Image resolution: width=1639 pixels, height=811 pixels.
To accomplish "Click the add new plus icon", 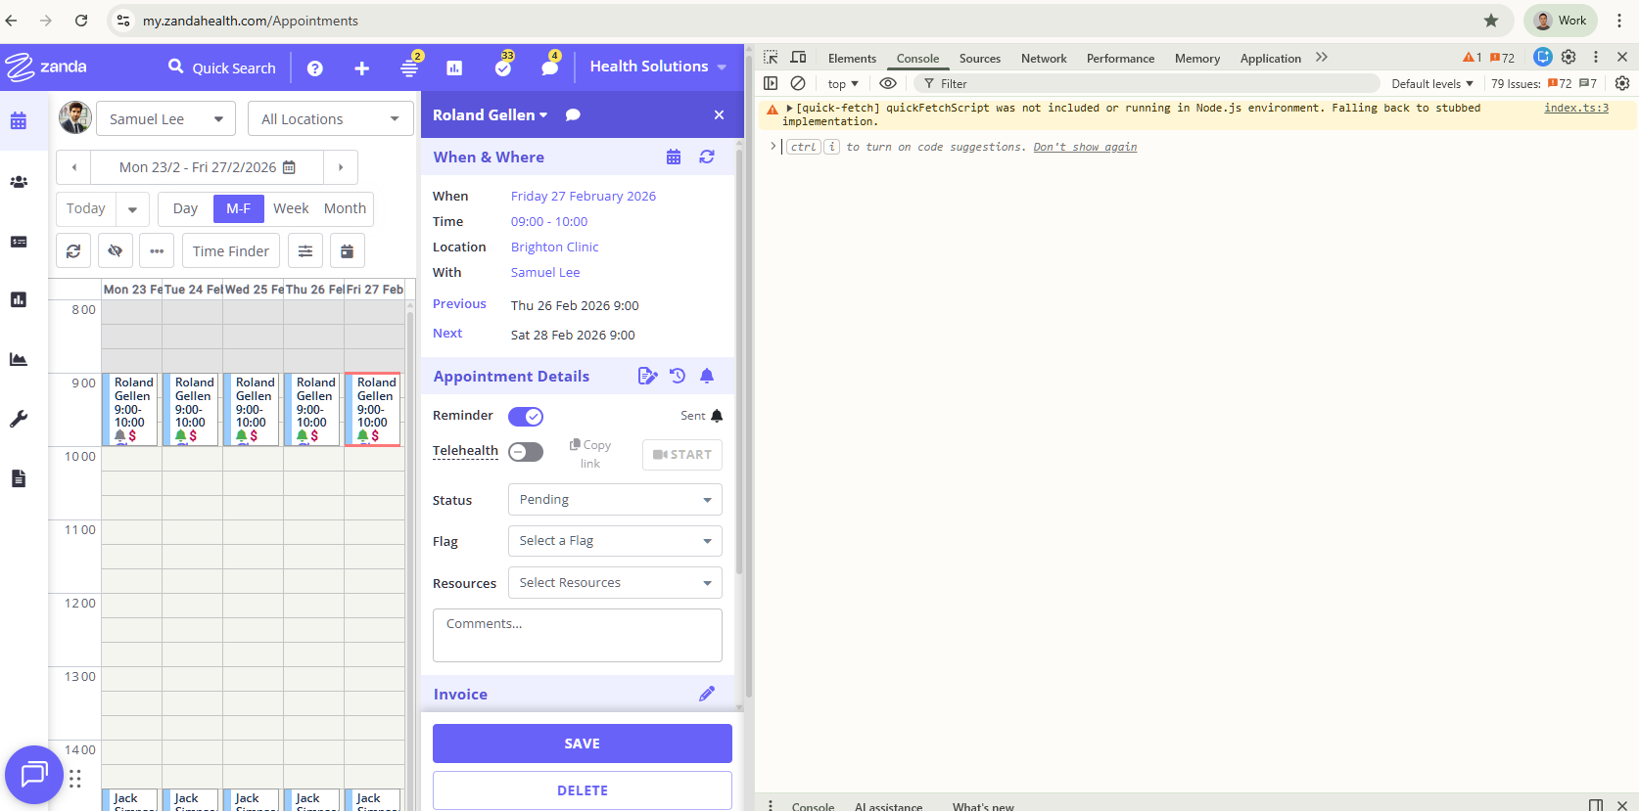I will [x=361, y=68].
